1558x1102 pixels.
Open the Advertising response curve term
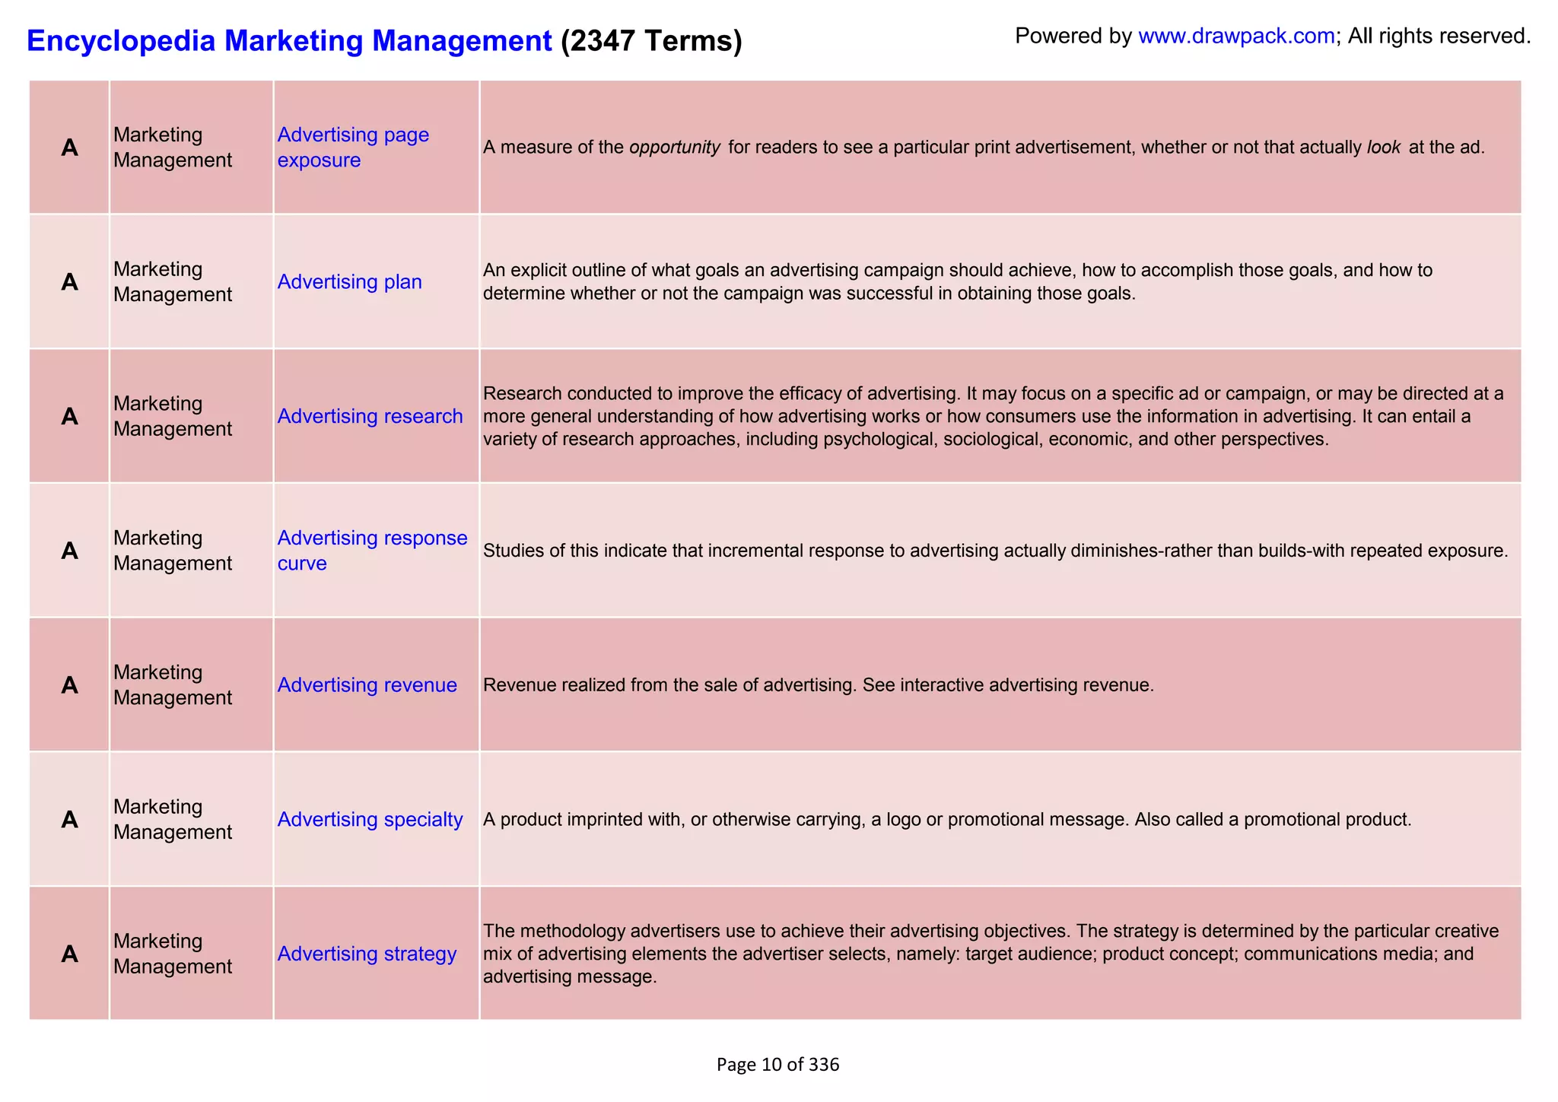pos(372,551)
